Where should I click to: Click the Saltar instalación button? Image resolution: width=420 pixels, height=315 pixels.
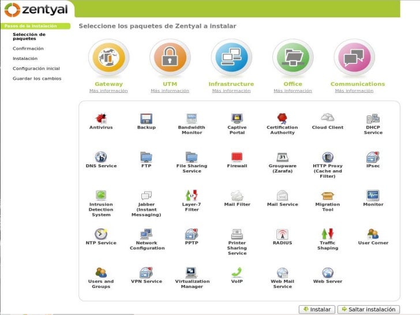point(369,309)
